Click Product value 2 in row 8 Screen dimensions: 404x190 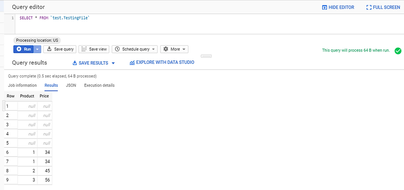point(33,171)
